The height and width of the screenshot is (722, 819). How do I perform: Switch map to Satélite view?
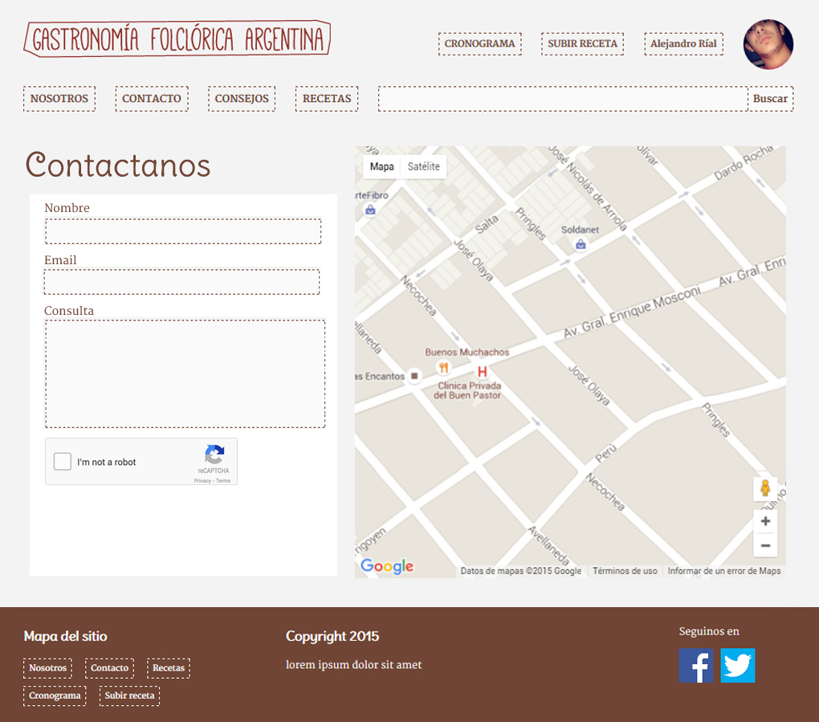(x=423, y=166)
